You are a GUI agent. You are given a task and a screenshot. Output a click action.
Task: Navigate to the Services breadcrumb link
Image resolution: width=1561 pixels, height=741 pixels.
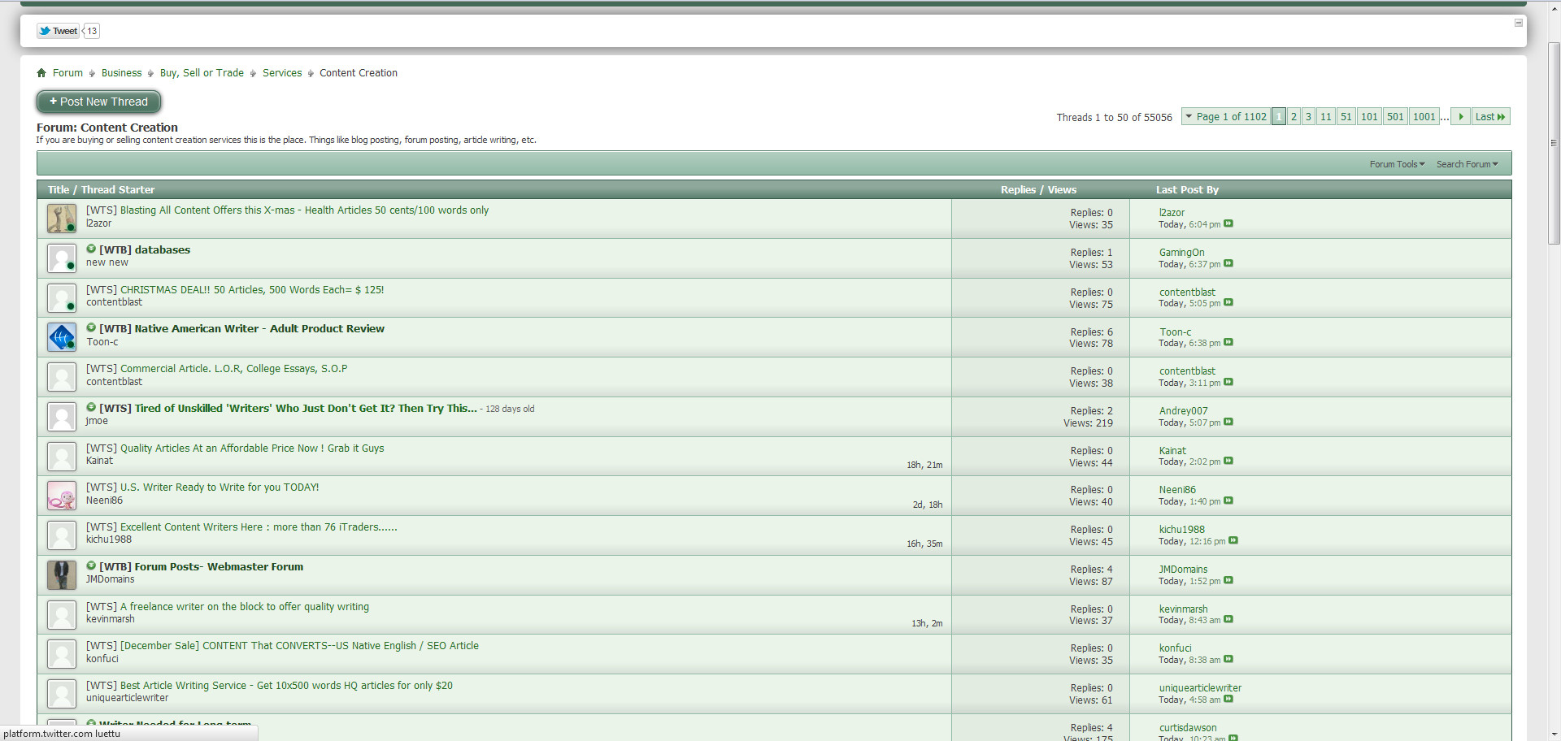[x=282, y=73]
